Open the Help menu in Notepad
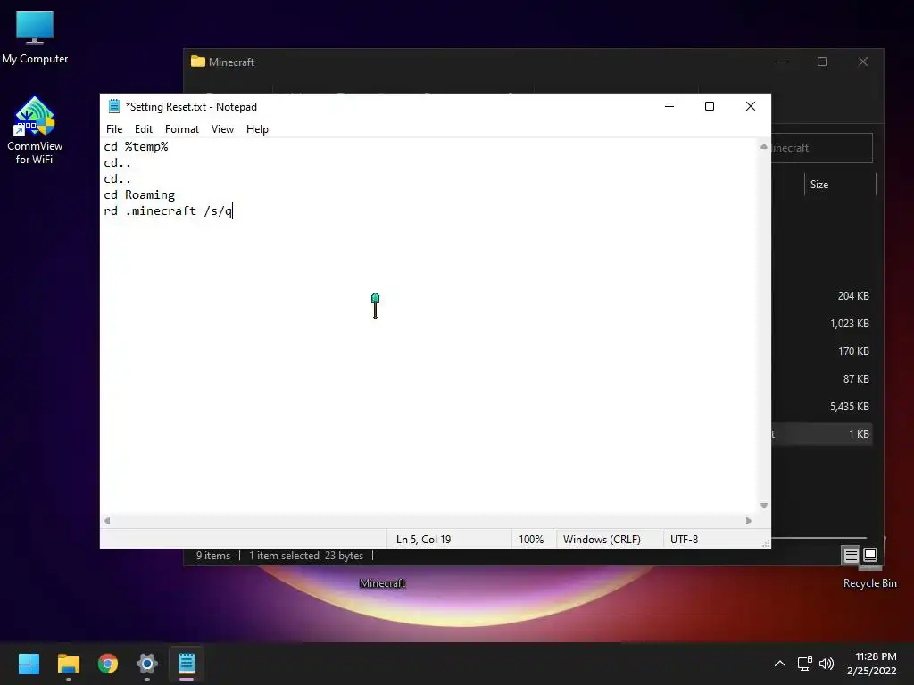 [257, 129]
